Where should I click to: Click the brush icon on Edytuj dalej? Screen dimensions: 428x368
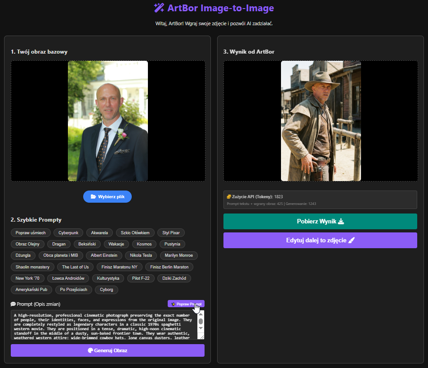(x=352, y=240)
